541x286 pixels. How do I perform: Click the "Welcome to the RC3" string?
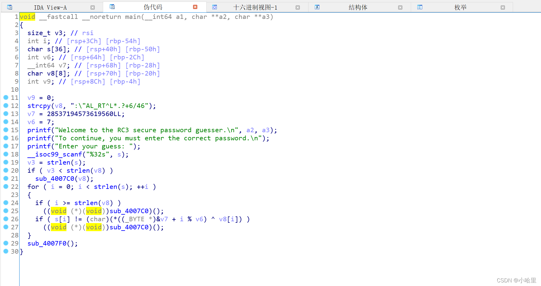point(147,130)
